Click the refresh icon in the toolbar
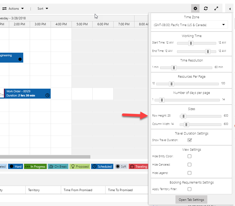 (x=206, y=8)
